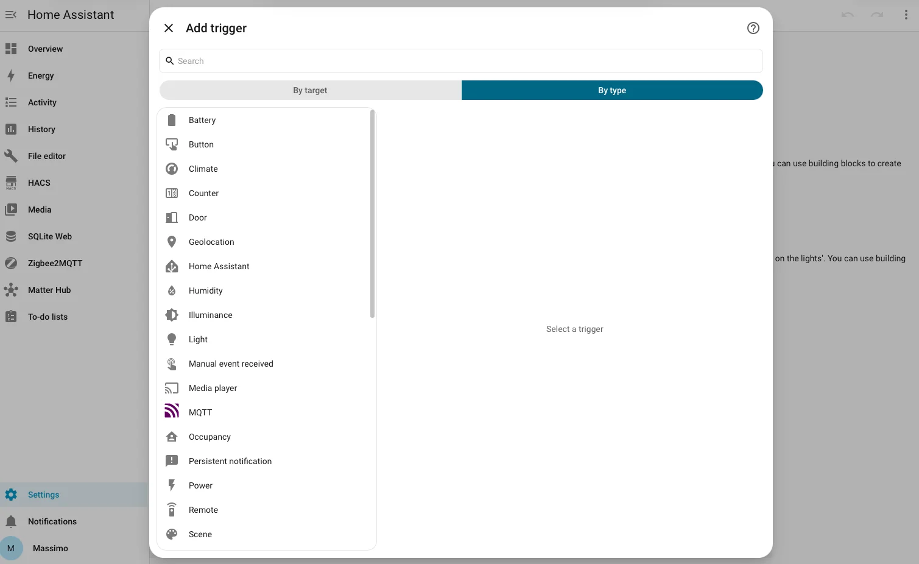Select the Scene trigger label
Viewport: 919px width, 564px height.
(x=200, y=534)
